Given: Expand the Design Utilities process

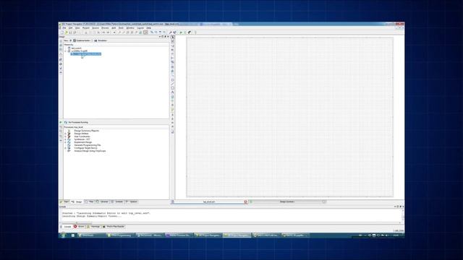Looking at the screenshot, I should (x=66, y=134).
